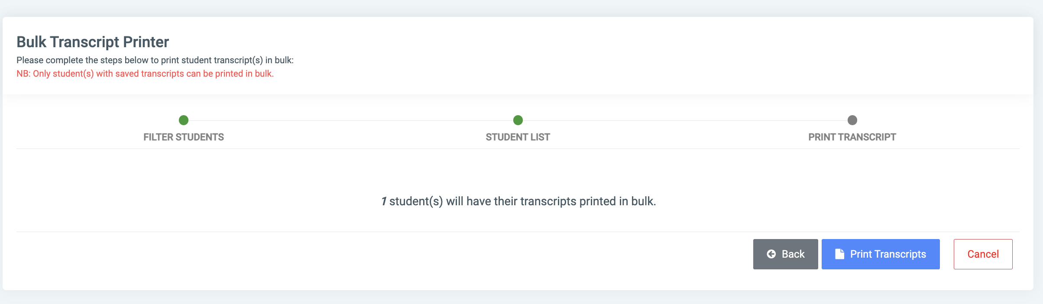
Task: Click the student count message text
Action: [x=518, y=201]
